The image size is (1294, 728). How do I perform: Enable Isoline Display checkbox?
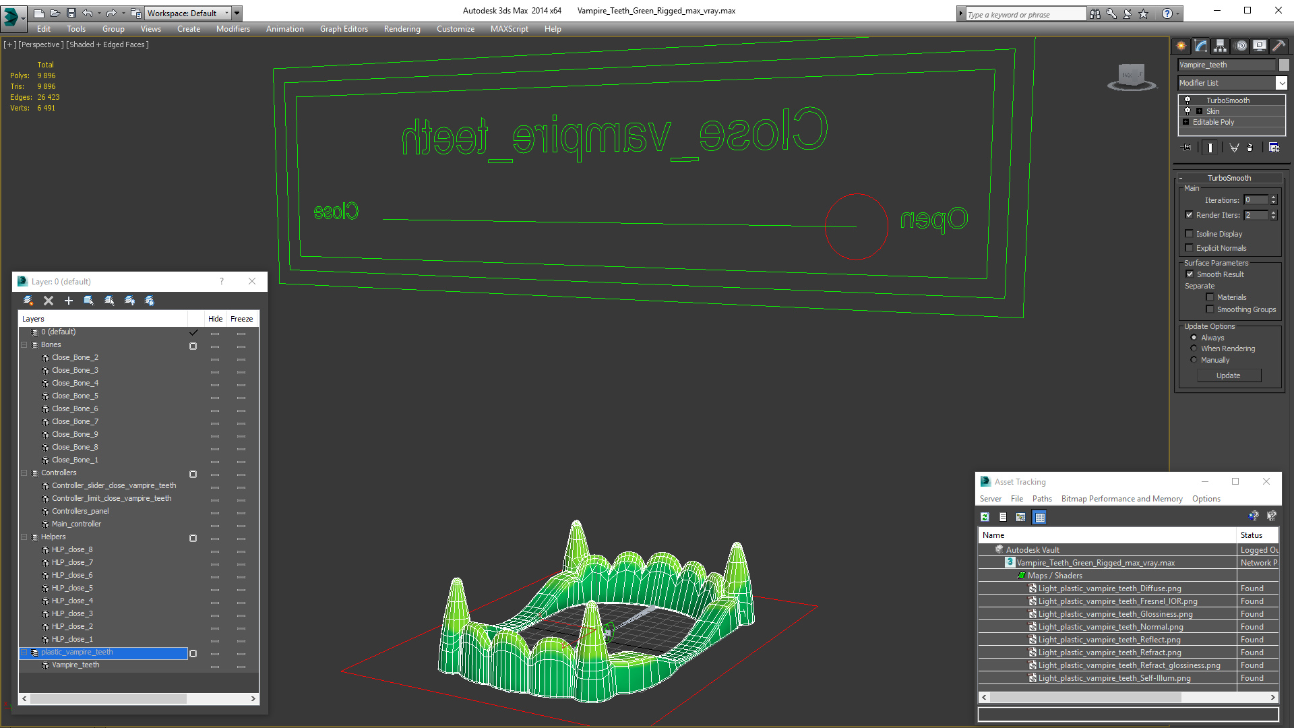[1190, 234]
